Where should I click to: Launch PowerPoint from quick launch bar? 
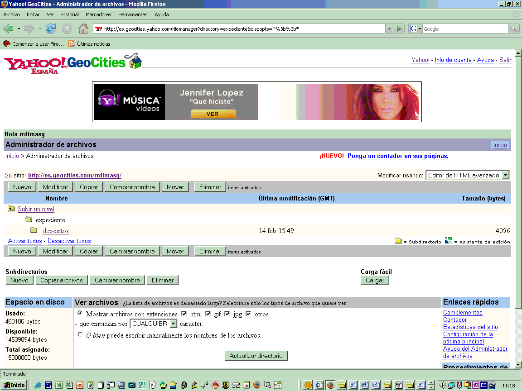point(80,385)
